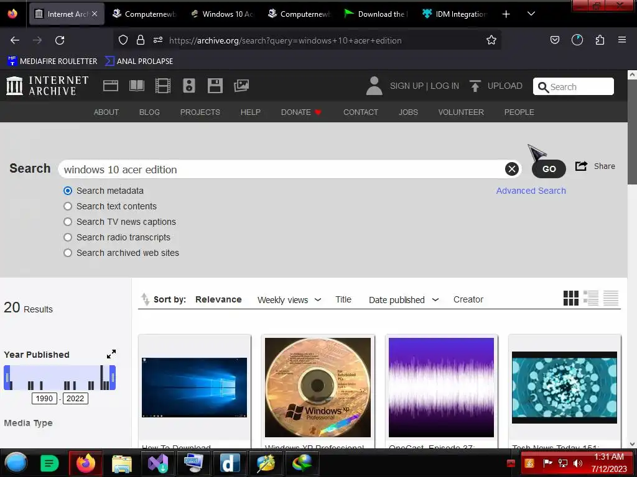637x477 pixels.
Task: Switch to grid tile view
Action: tap(571, 298)
